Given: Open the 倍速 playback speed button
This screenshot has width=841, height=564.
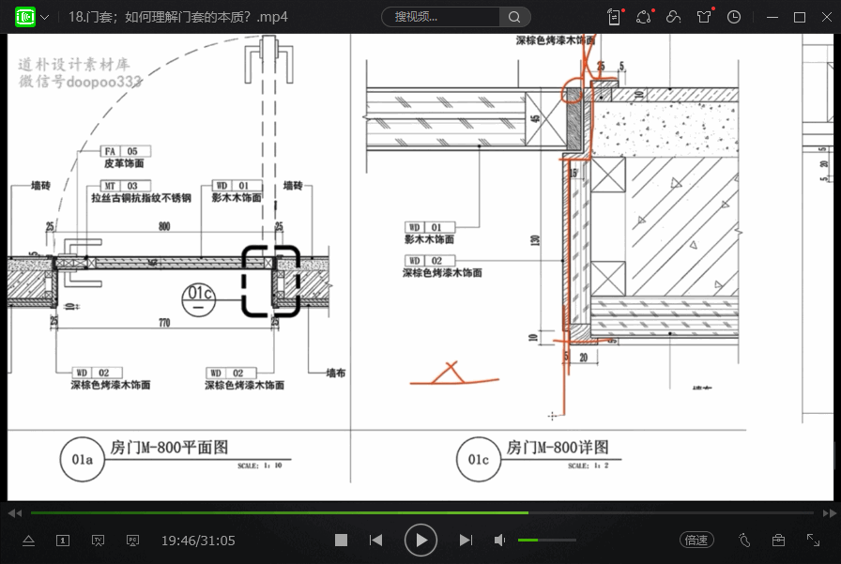Looking at the screenshot, I should pos(696,541).
